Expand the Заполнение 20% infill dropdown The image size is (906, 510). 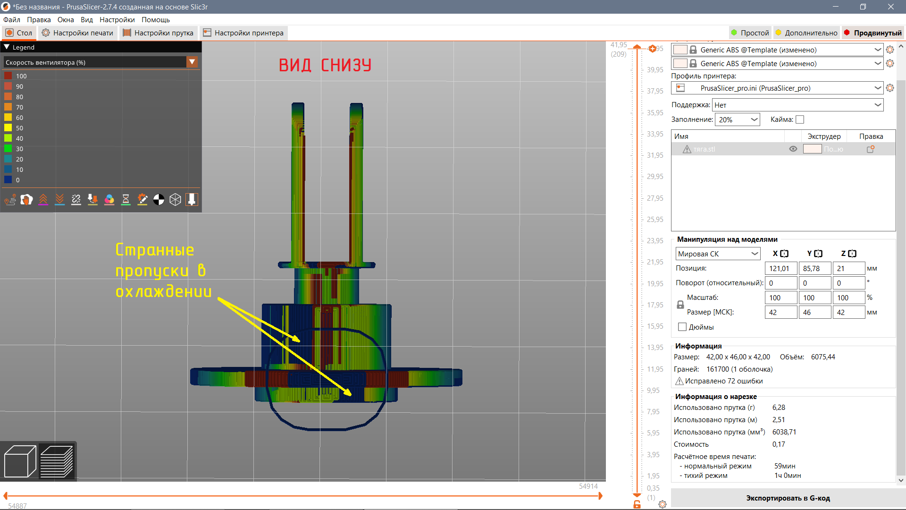(738, 119)
